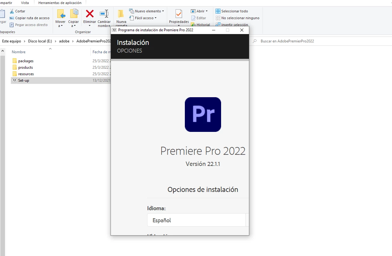Open the Herramientas de aplicación tab

(60, 3)
